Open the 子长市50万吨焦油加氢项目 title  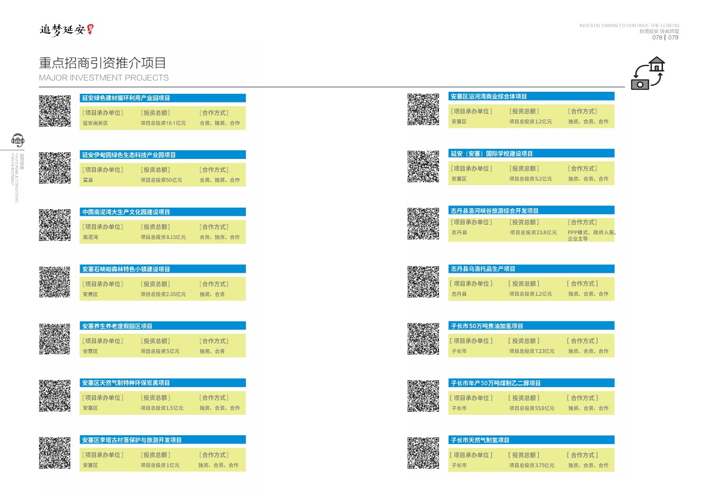click(x=531, y=326)
